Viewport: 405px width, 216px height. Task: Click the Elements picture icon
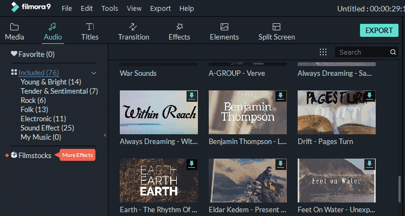tap(224, 27)
